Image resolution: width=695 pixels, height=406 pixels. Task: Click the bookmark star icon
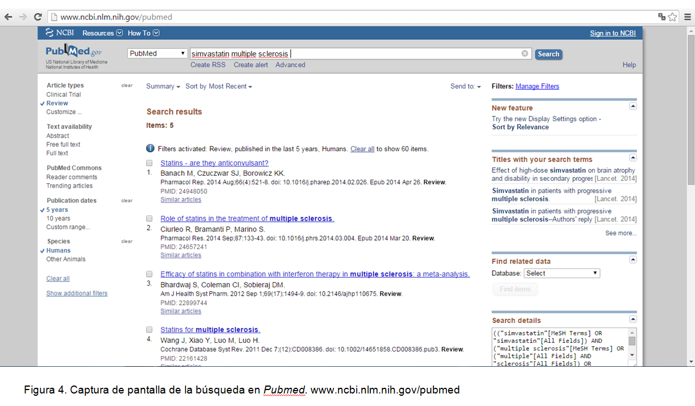point(672,17)
